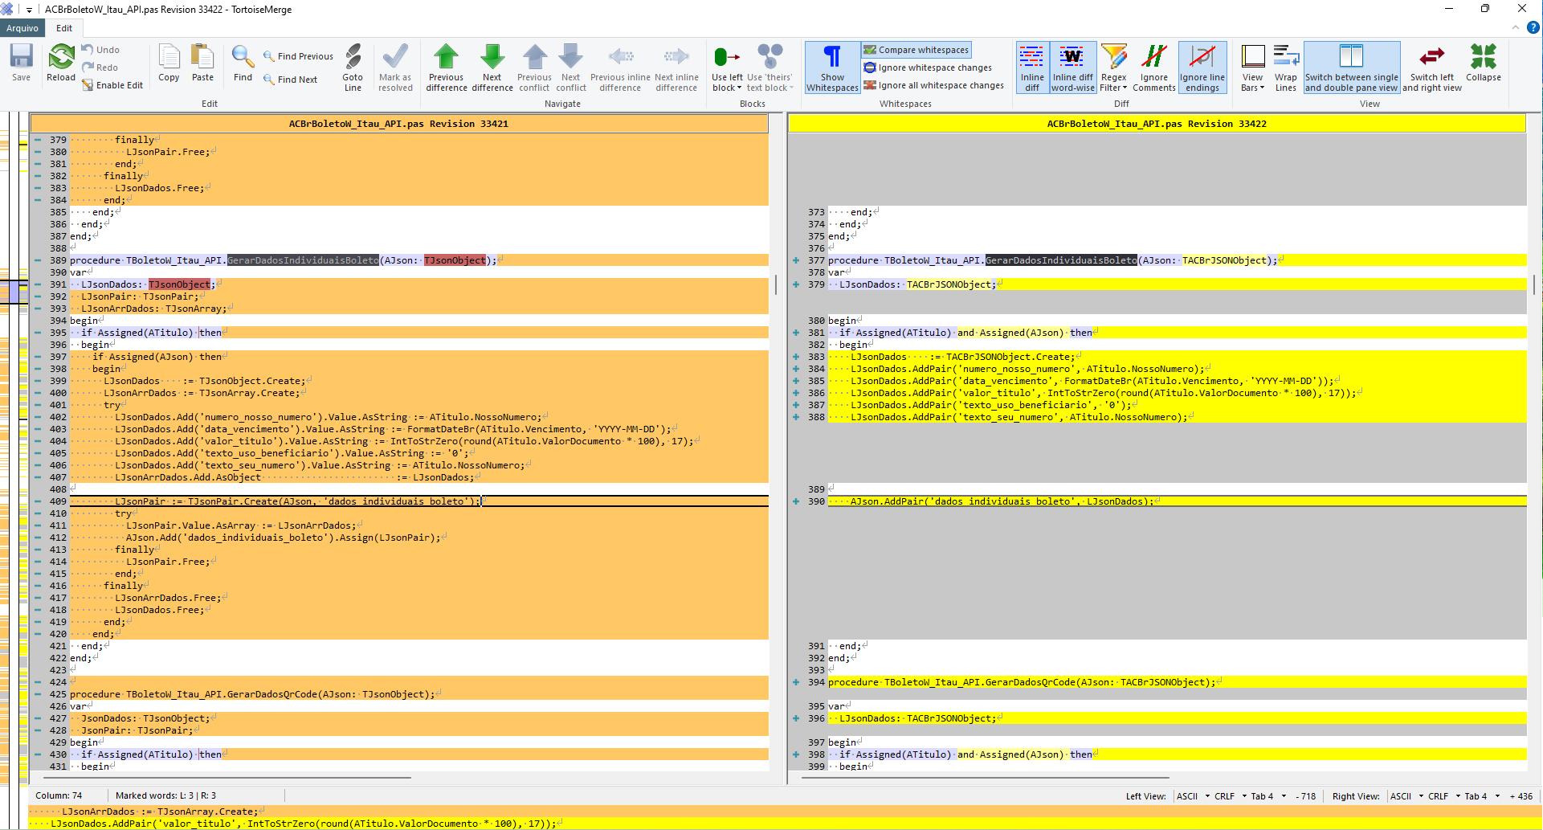
Task: Jump to Next difference
Action: pyautogui.click(x=492, y=67)
